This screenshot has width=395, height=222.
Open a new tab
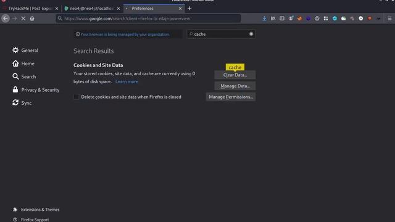189,8
